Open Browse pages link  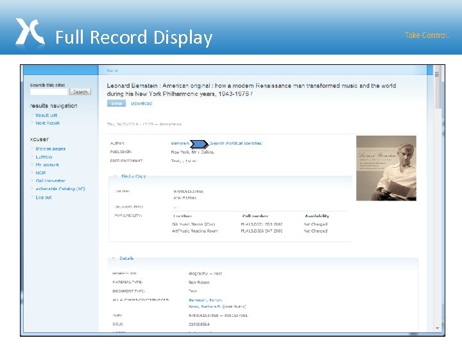[x=51, y=148]
